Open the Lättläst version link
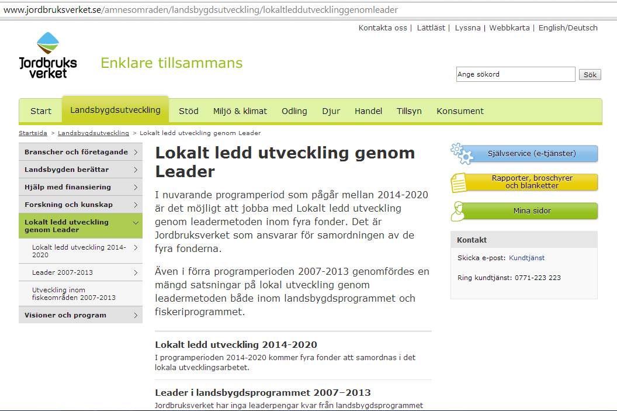The width and height of the screenshot is (617, 411). 431,28
